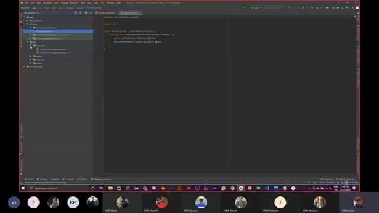Click the +3 more participants bubble

pyautogui.click(x=14, y=202)
